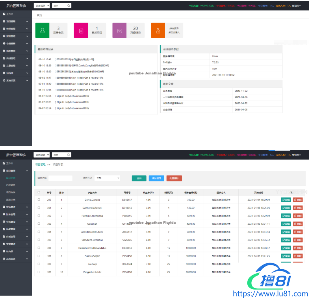This screenshot has width=310, height=298.
Task: Expand 系统设置 in the project-list page sidebar
Action: pyautogui.click(x=16, y=259)
